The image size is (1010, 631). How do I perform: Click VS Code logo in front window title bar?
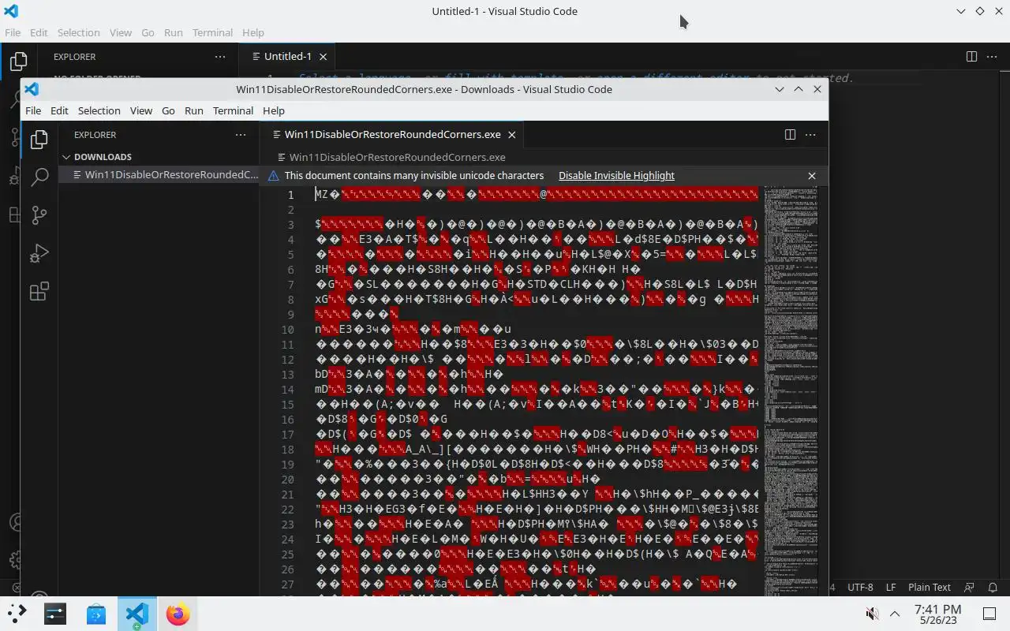click(x=32, y=89)
